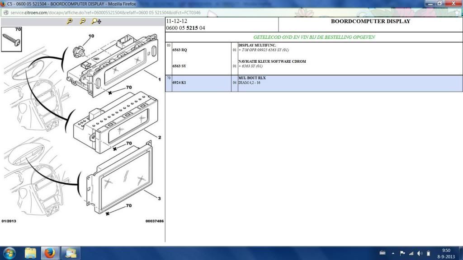Click callout number 1 in diagram
The width and height of the screenshot is (463, 260).
pyautogui.click(x=160, y=79)
